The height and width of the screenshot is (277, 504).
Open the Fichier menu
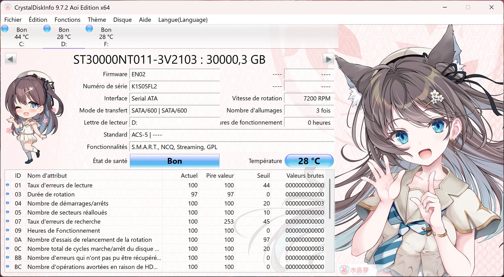pyautogui.click(x=13, y=20)
